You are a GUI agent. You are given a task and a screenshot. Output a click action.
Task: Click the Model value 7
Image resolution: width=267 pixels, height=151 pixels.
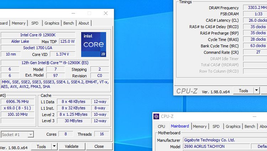pos(56,69)
